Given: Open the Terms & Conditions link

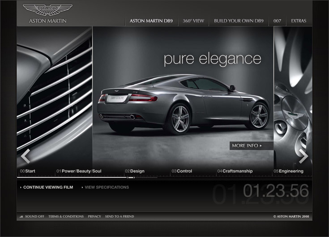Looking at the screenshot, I should tap(66, 216).
